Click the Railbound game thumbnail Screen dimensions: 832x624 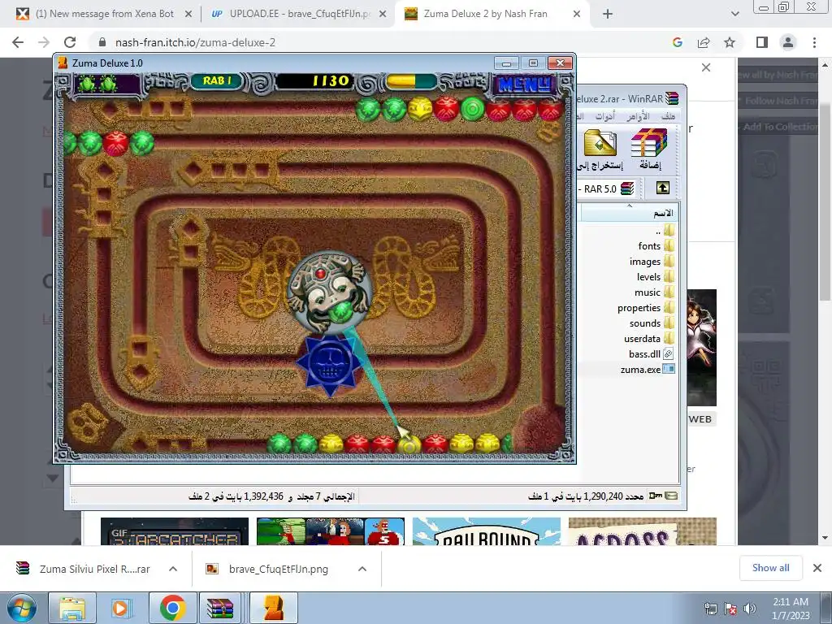[x=486, y=531]
